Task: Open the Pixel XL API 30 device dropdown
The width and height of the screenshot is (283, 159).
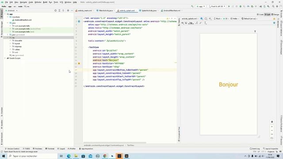Action: (x=217, y=6)
